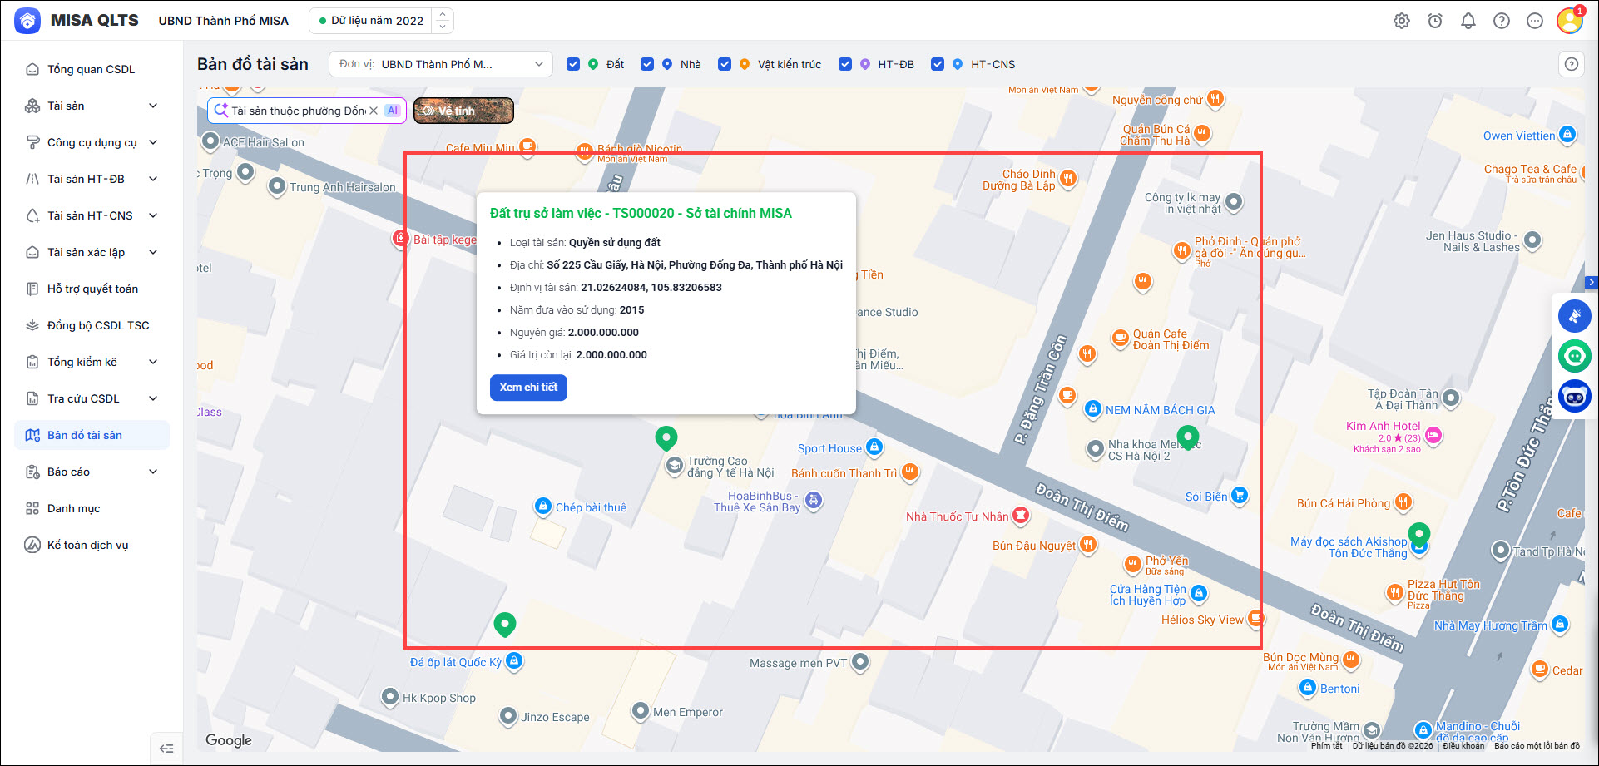
Task: Click the green map pin near Trường Cao đẳng Y tế
Action: click(x=666, y=437)
